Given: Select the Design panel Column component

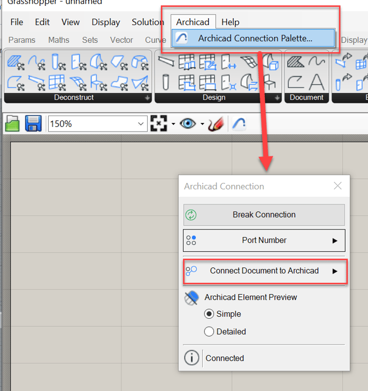Looking at the screenshot, I should click(x=166, y=82).
